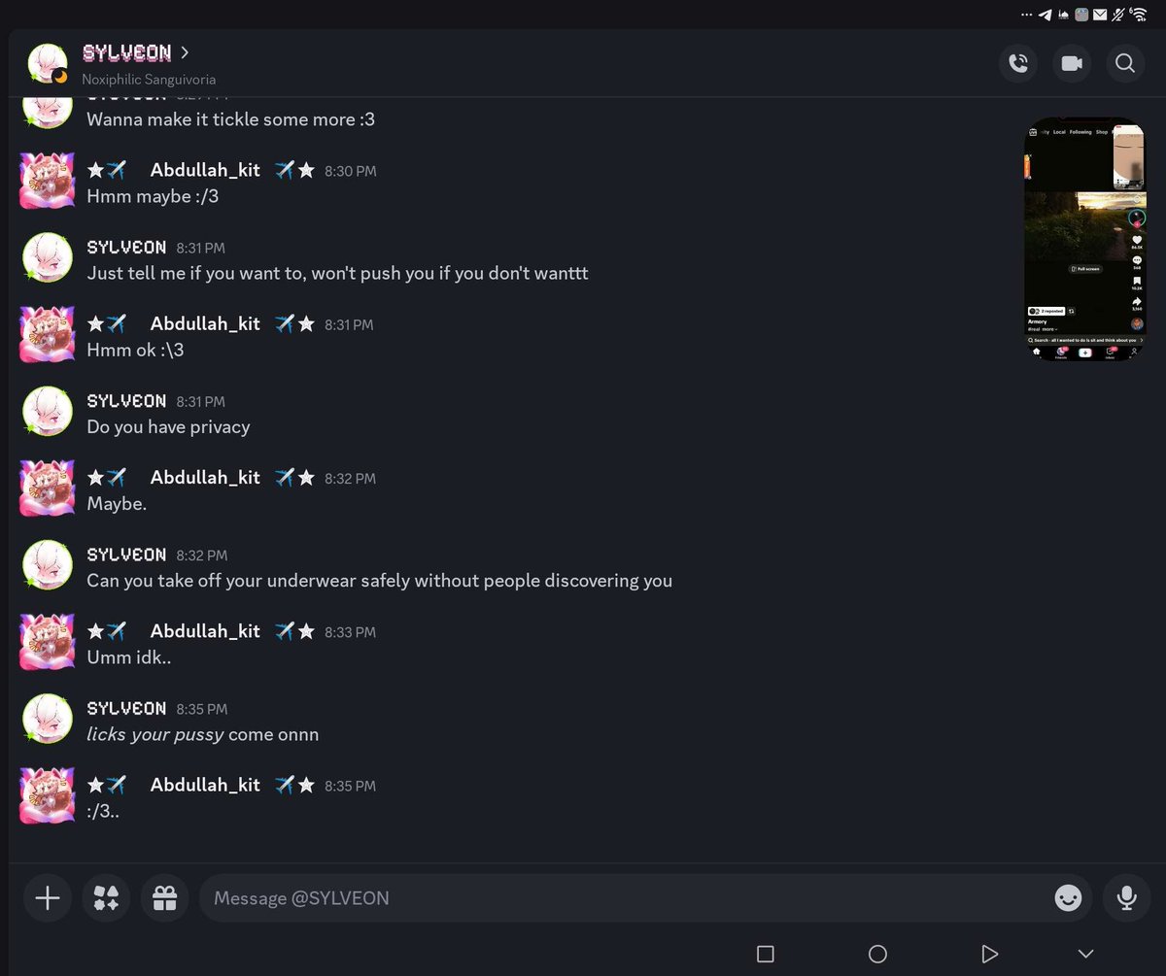Click the Abdullah_kit avatar at 8:35 PM
This screenshot has height=976, width=1166.
pos(48,794)
